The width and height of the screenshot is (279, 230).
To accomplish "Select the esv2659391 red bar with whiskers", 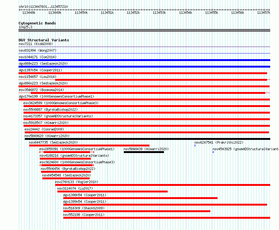I will (x=67, y=152).
